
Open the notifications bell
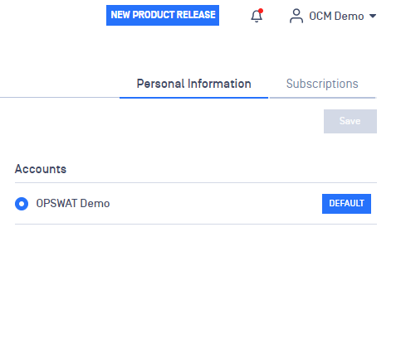point(257,16)
